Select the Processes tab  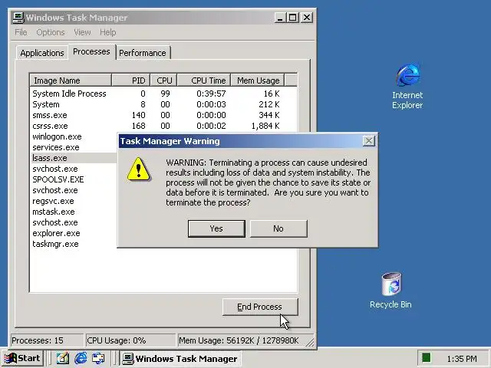(91, 51)
